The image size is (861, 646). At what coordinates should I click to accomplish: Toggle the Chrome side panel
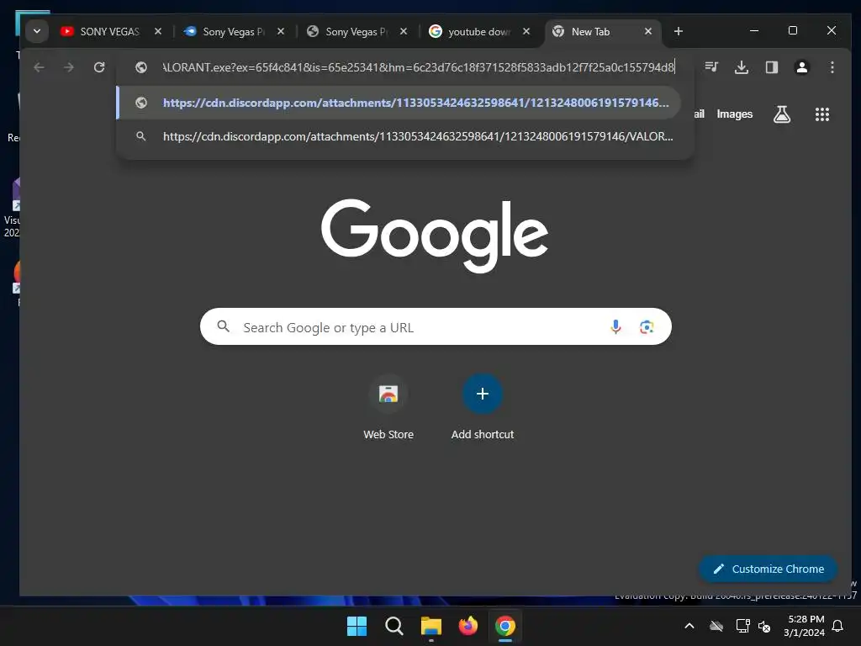(772, 67)
